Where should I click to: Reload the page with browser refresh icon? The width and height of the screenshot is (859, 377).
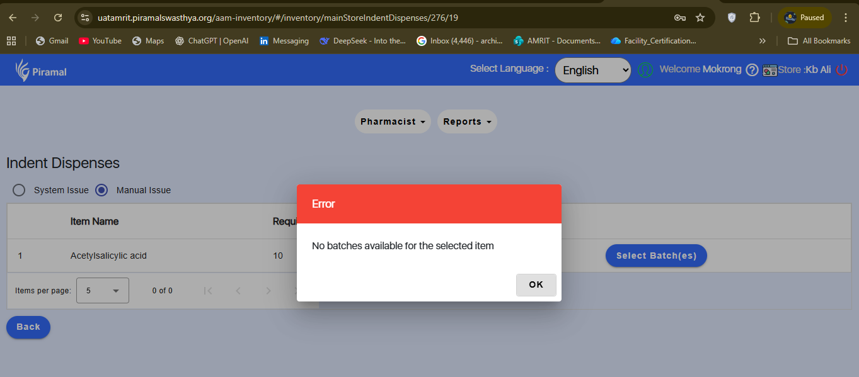click(58, 18)
